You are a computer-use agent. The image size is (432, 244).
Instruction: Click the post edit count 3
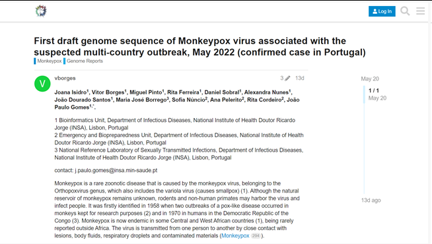pos(282,78)
